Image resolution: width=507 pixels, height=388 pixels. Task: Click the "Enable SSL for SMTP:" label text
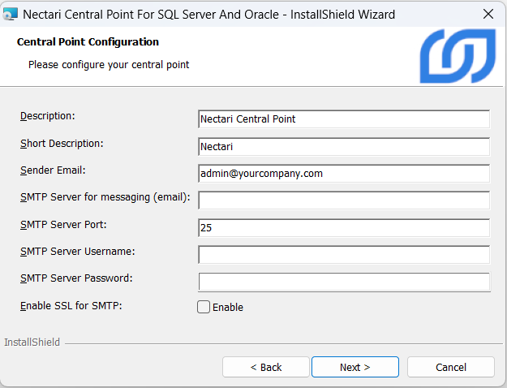(x=71, y=306)
